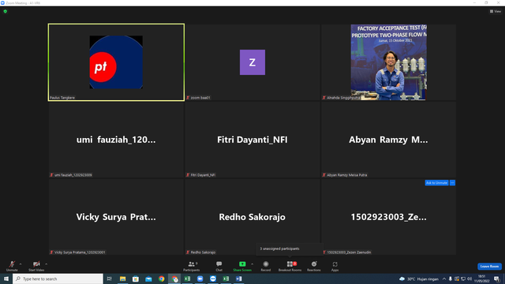Unmute the microphone in Zoom toolbar
Screen dimensions: 505x284
(12, 266)
